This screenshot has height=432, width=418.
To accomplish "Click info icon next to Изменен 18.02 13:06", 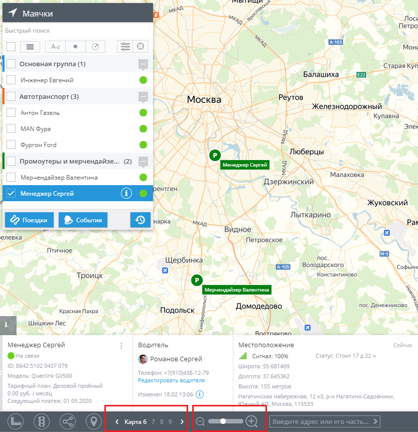I will (x=200, y=394).
